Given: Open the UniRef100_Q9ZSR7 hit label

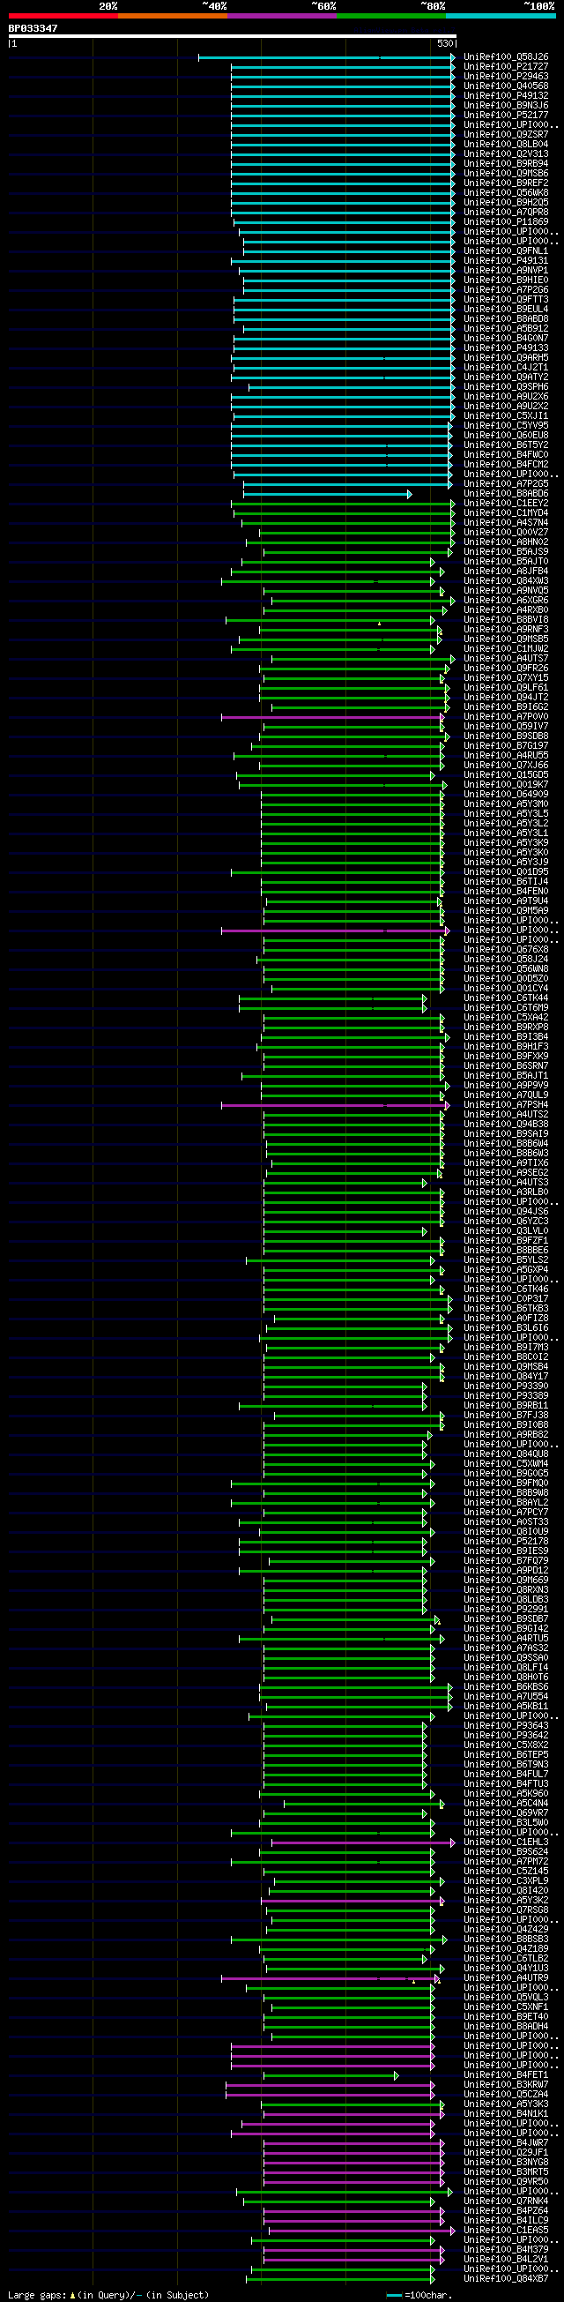Looking at the screenshot, I should [x=506, y=135].
